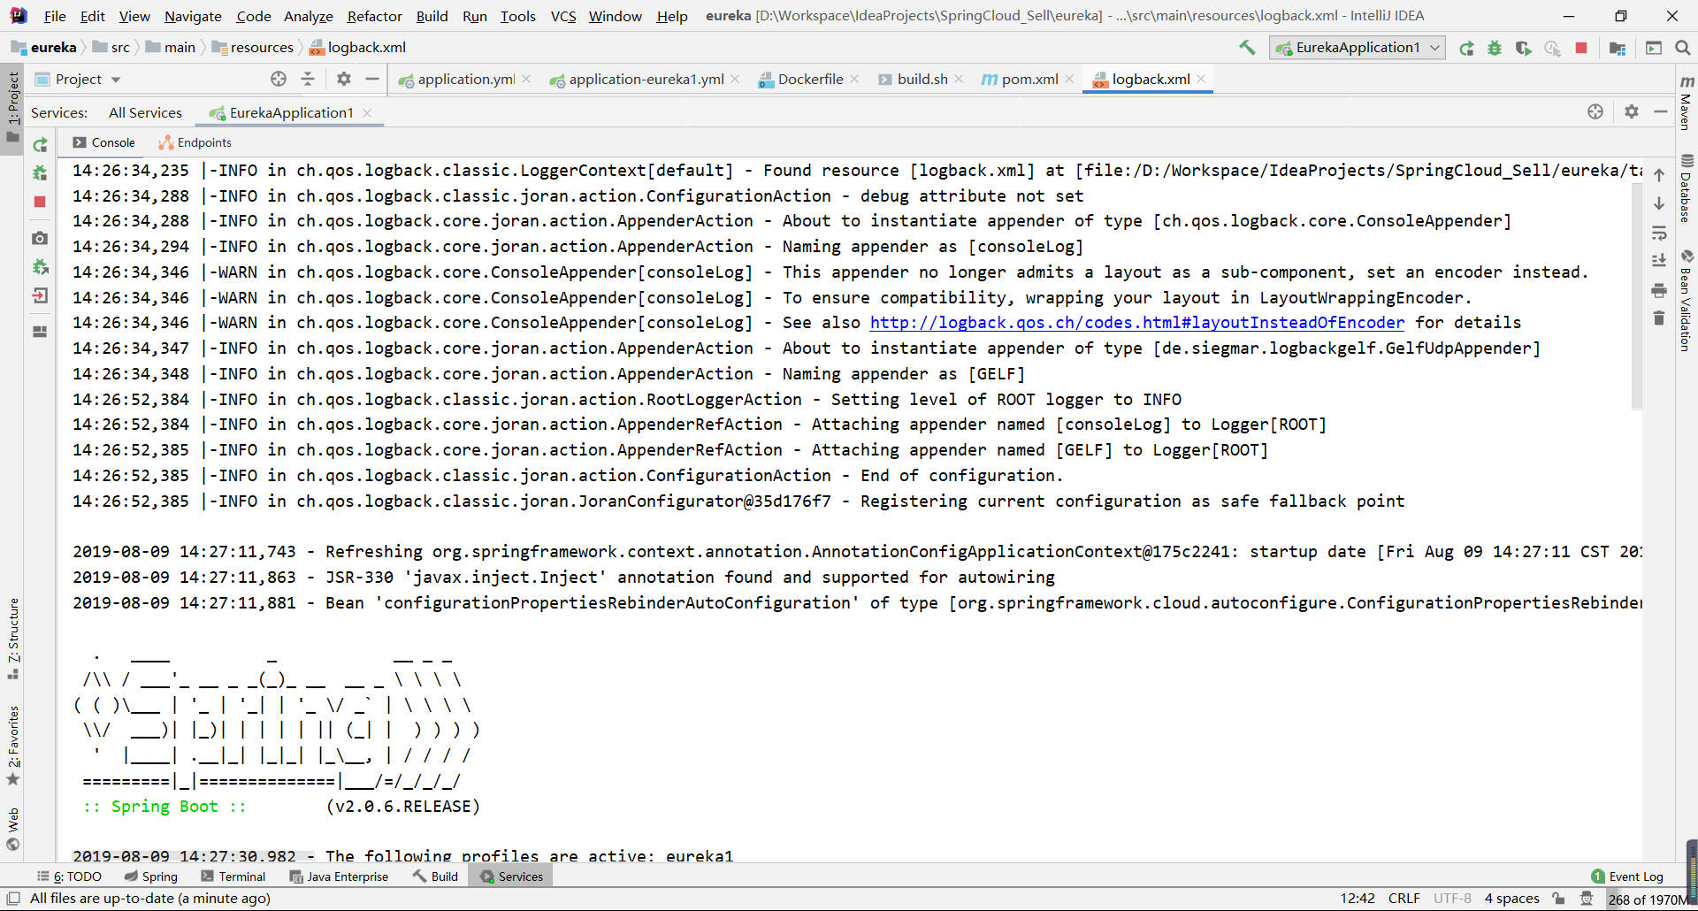Toggle Maven side panel
This screenshot has width=1698, height=911.
point(1687,103)
